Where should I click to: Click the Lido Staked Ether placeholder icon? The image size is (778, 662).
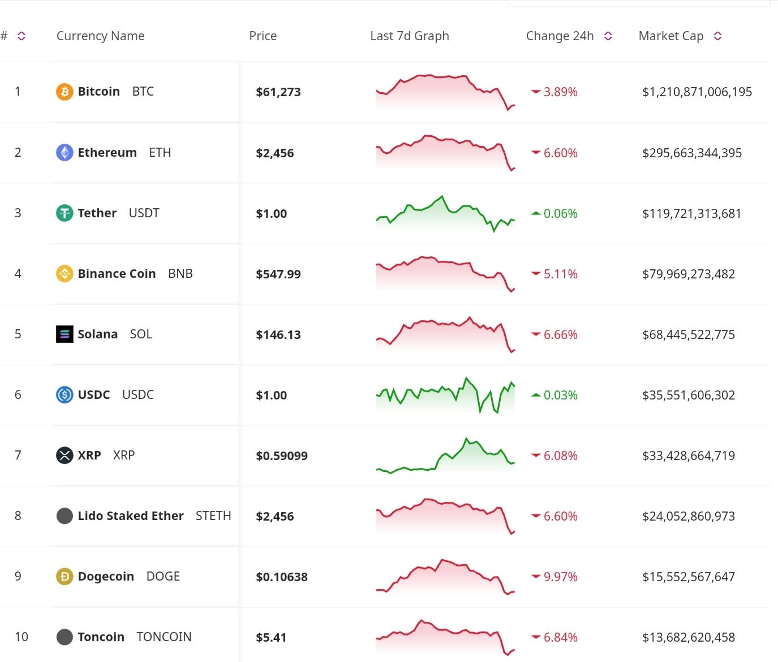tap(65, 516)
